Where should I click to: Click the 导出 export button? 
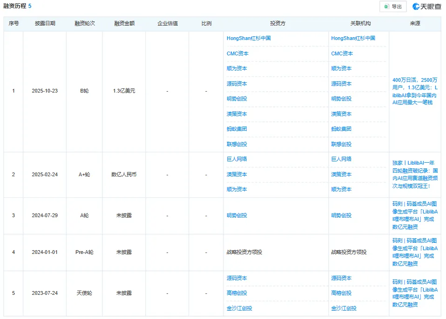point(393,7)
